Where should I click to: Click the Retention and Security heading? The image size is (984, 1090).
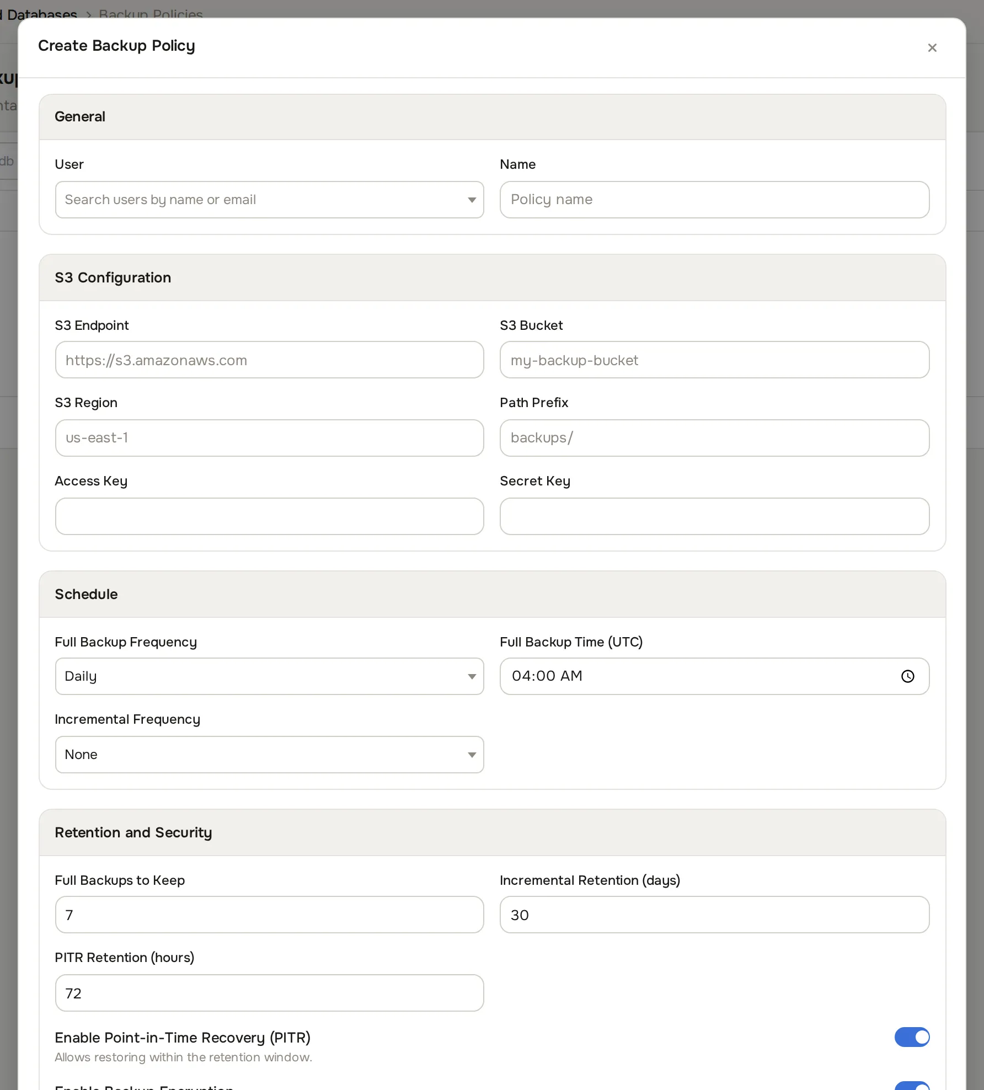point(133,832)
